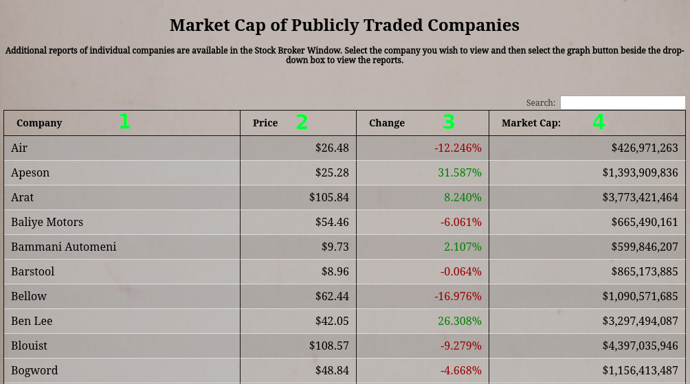Select the Ben Lee row

(x=32, y=321)
